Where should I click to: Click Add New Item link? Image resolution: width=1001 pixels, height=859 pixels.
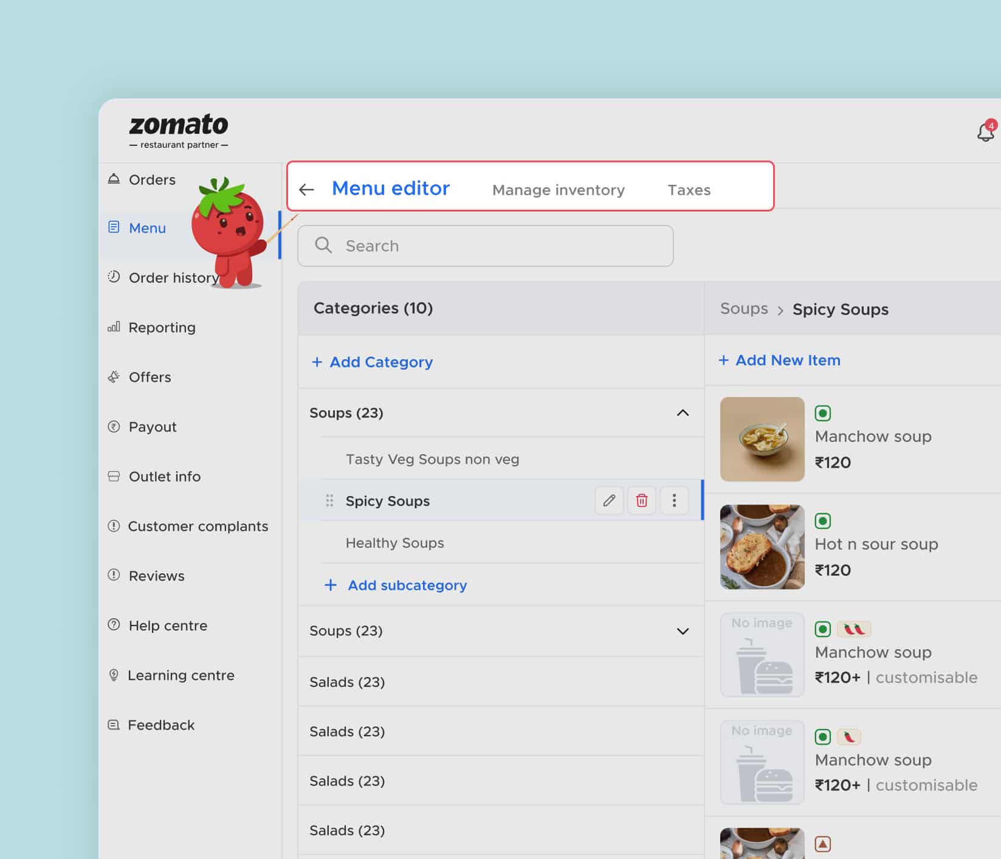780,360
